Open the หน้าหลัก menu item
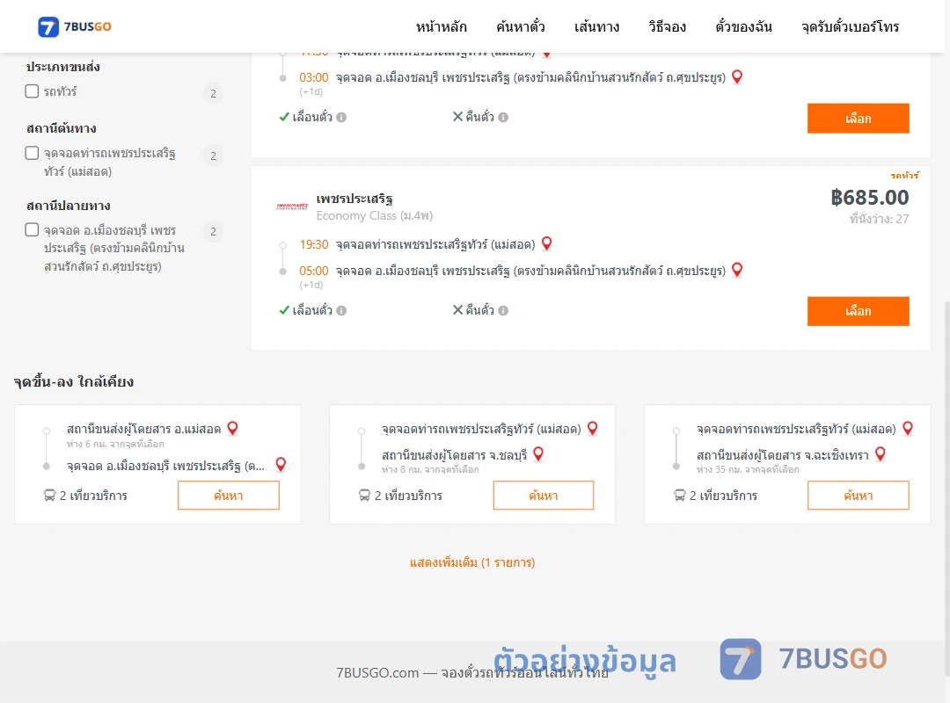This screenshot has width=950, height=703. click(441, 26)
